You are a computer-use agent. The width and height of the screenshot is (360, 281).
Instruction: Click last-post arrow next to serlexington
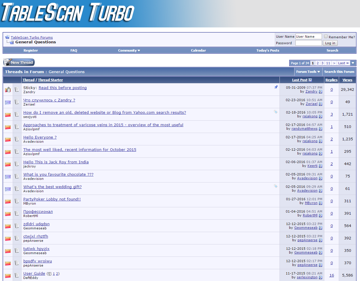pyautogui.click(x=320, y=277)
